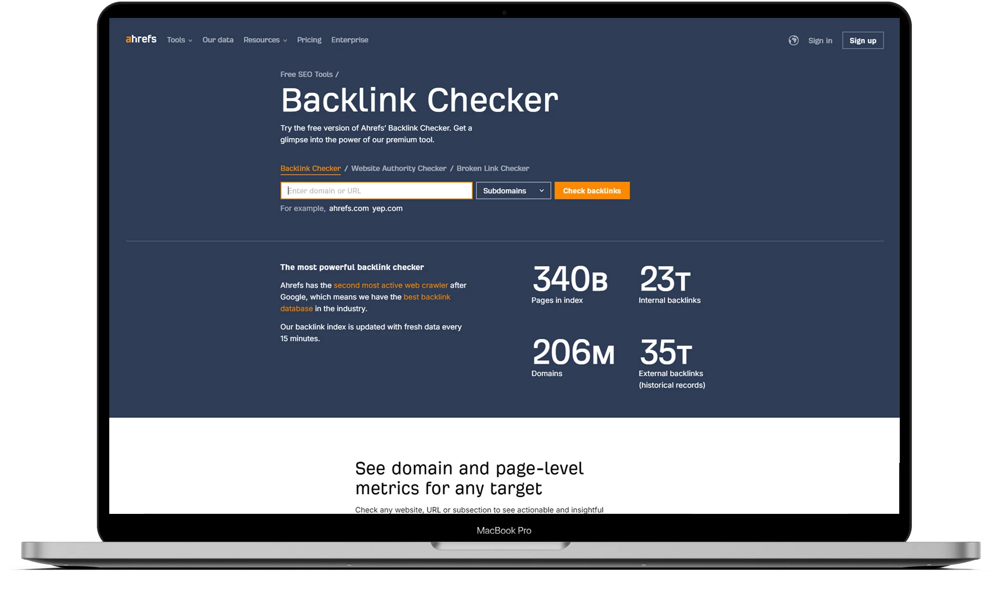Image resolution: width=998 pixels, height=599 pixels.
Task: Click the Sign up button
Action: pyautogui.click(x=863, y=40)
